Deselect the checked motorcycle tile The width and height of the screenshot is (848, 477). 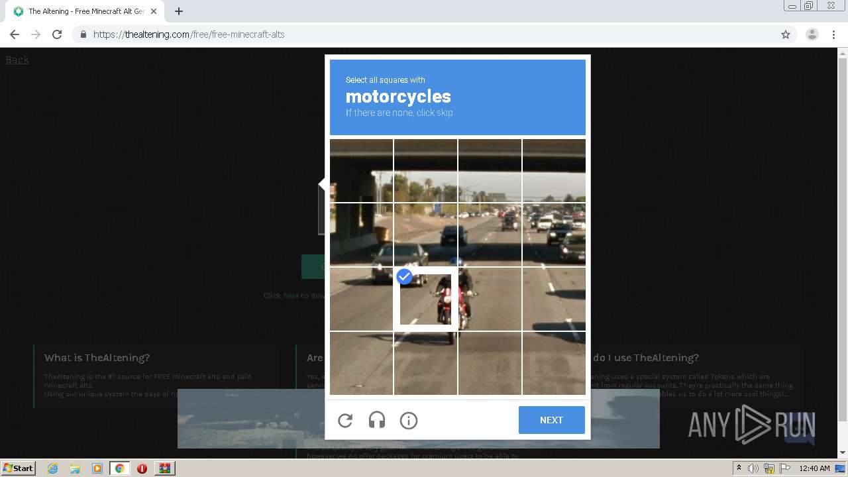425,299
